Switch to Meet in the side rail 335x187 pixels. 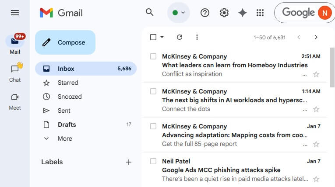(x=15, y=102)
